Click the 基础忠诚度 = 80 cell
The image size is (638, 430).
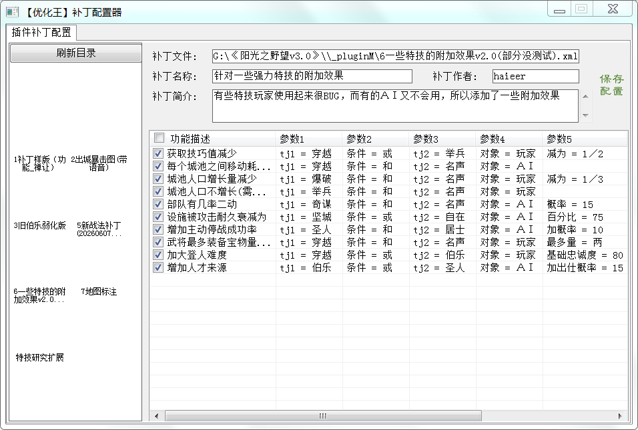tap(585, 255)
